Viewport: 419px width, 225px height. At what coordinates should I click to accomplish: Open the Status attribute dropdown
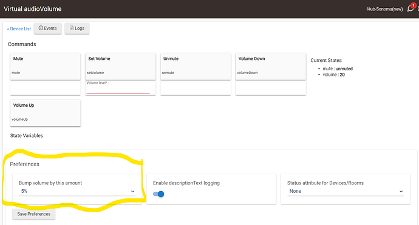(346, 191)
